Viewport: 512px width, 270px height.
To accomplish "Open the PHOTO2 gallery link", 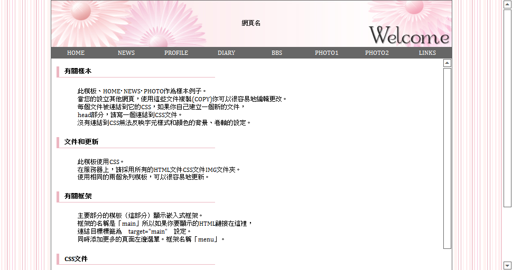I will pos(377,53).
